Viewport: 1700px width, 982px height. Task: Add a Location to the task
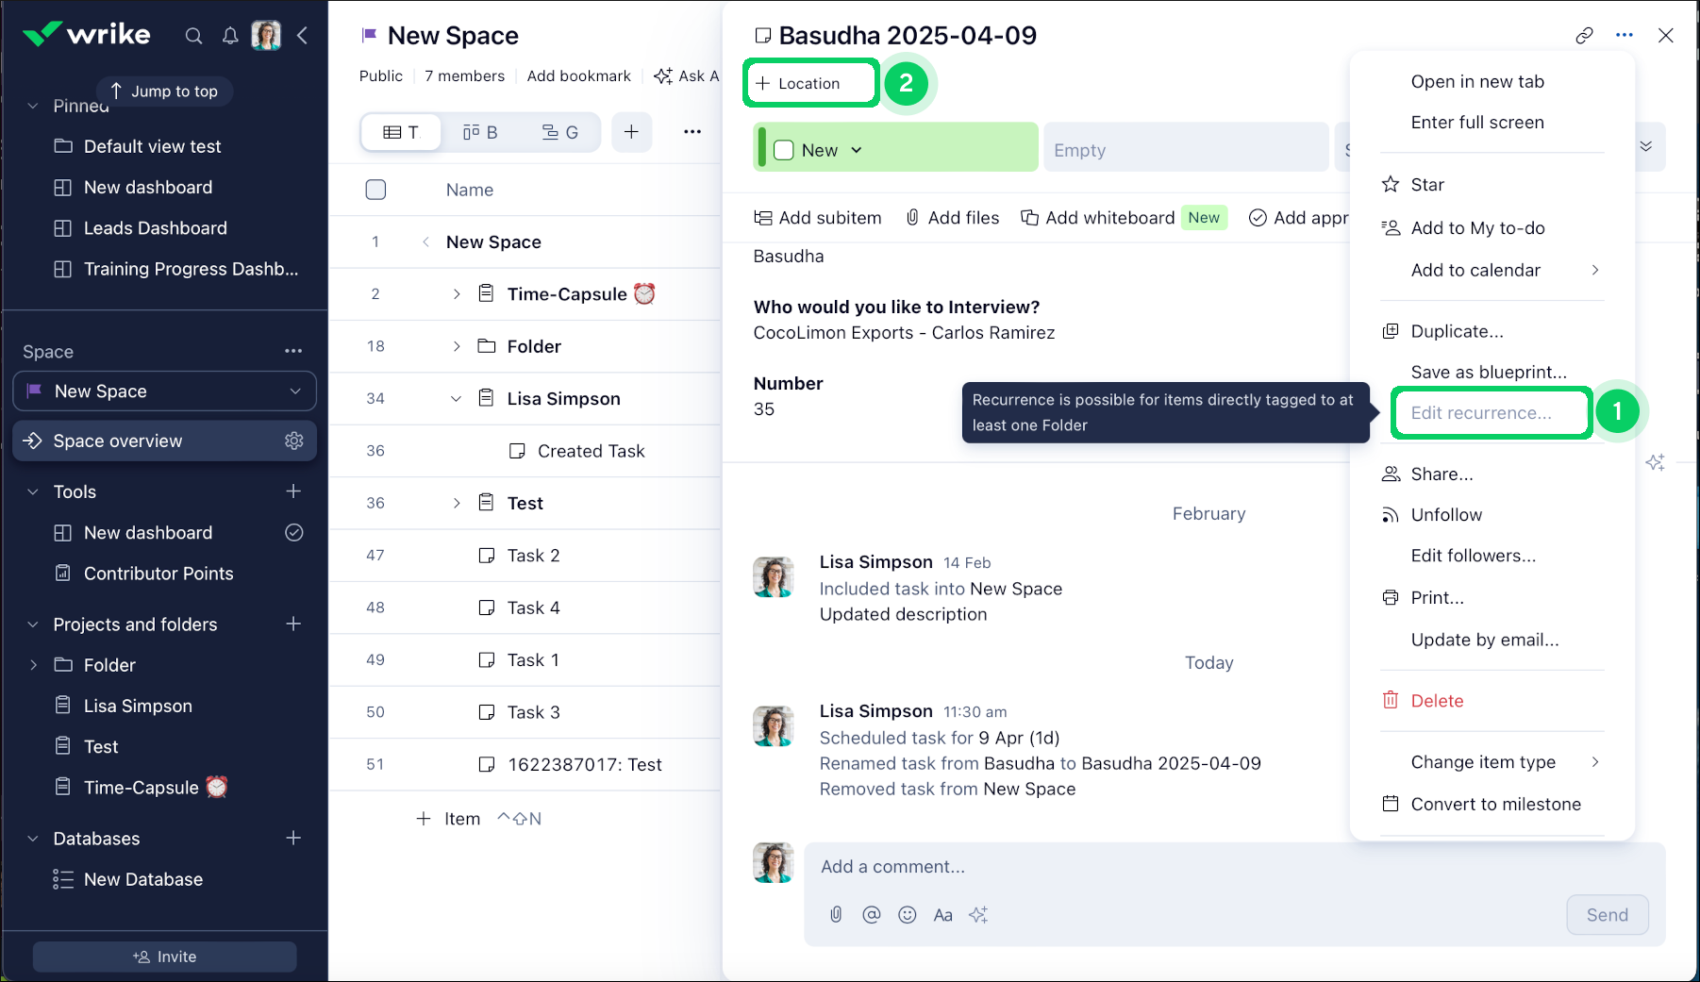pos(811,83)
